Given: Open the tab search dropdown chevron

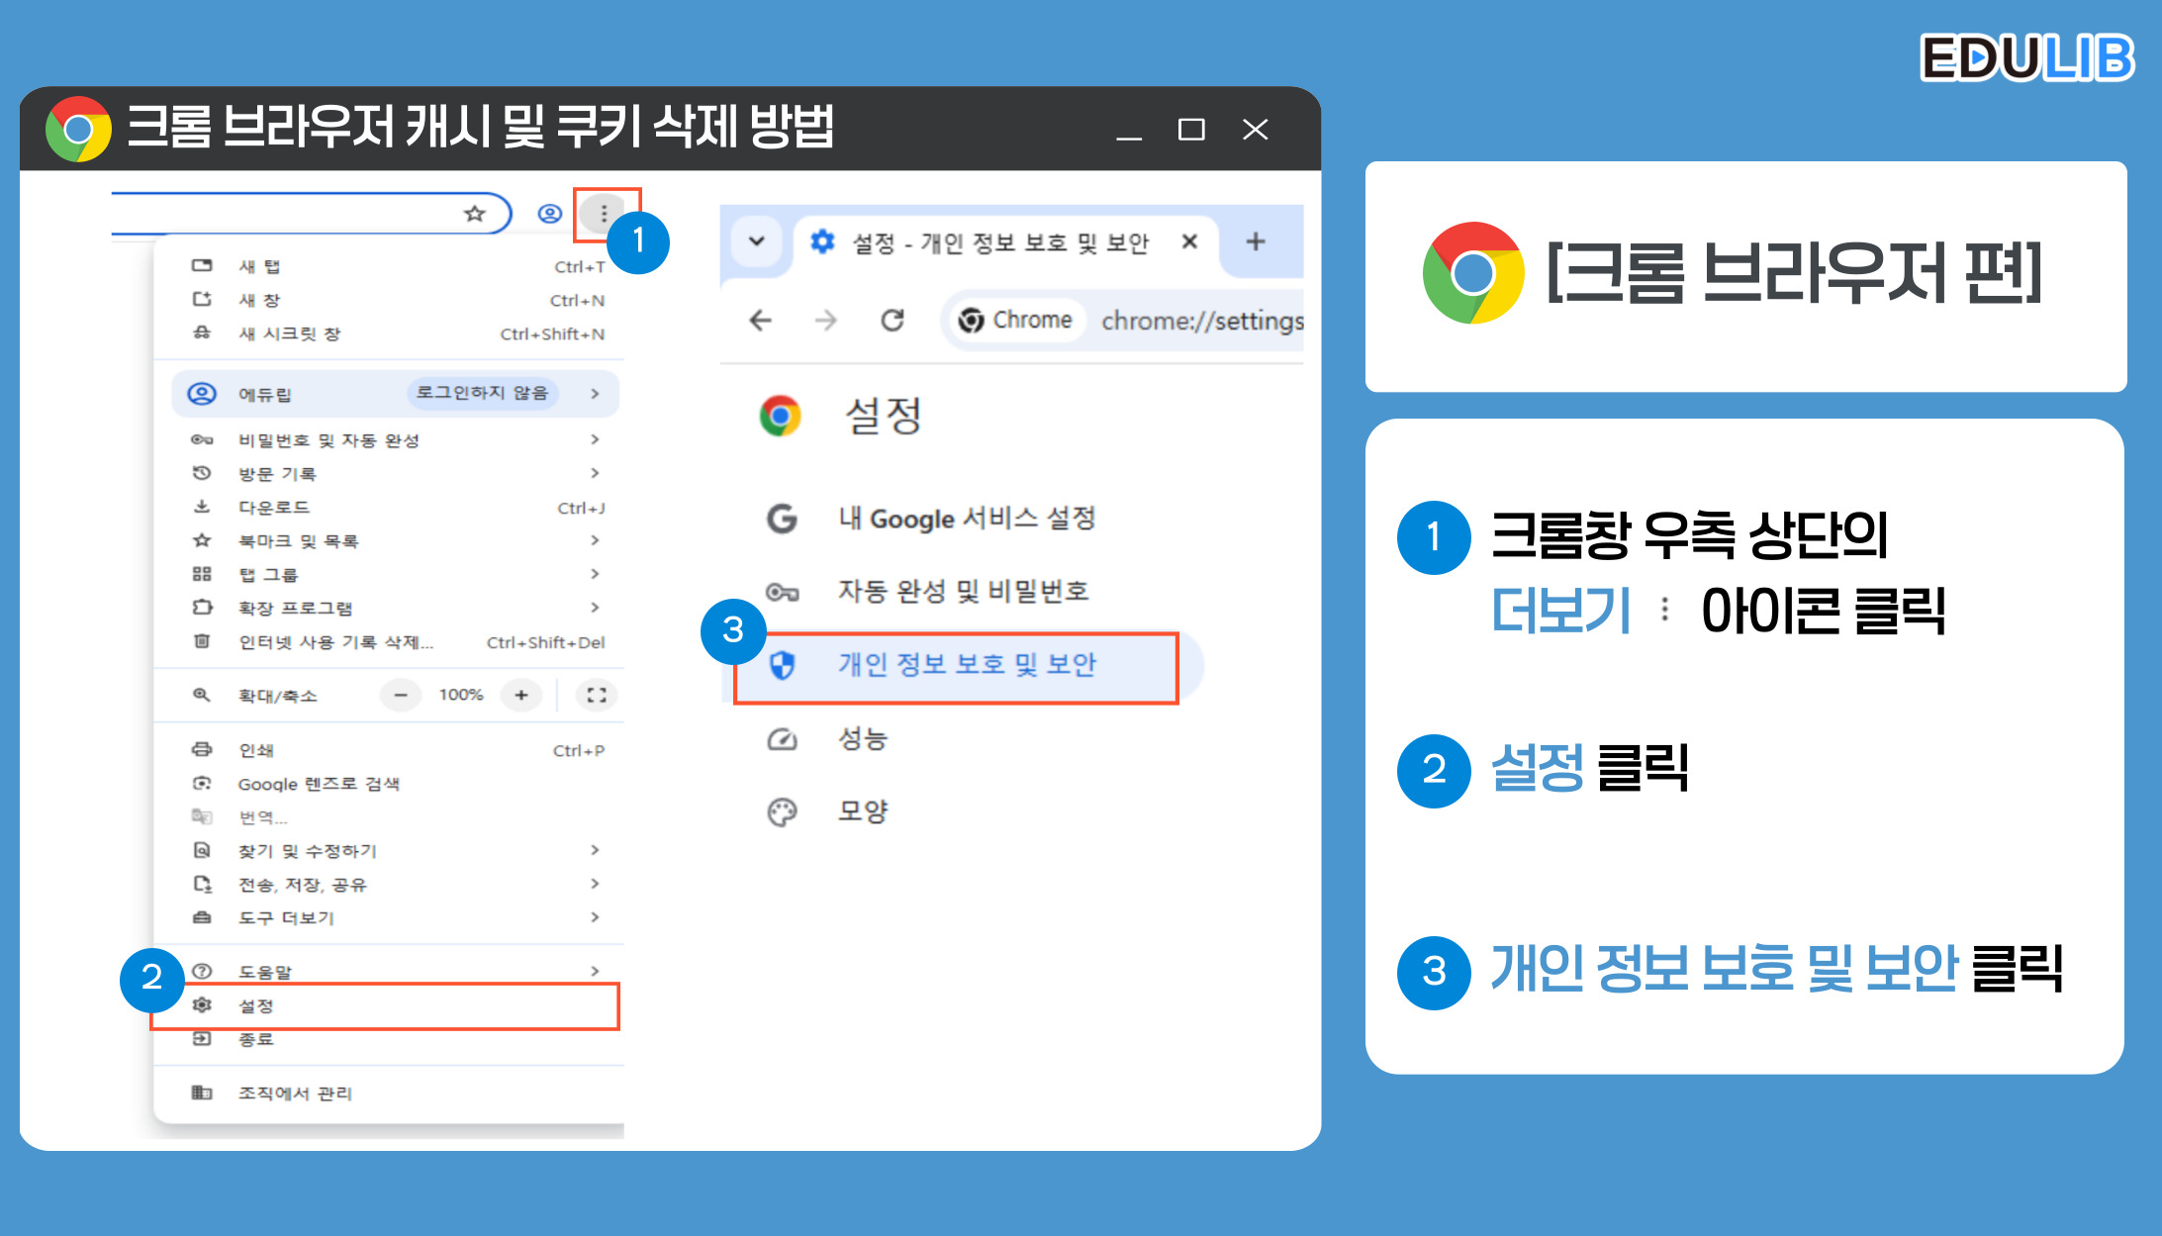Looking at the screenshot, I should (757, 241).
